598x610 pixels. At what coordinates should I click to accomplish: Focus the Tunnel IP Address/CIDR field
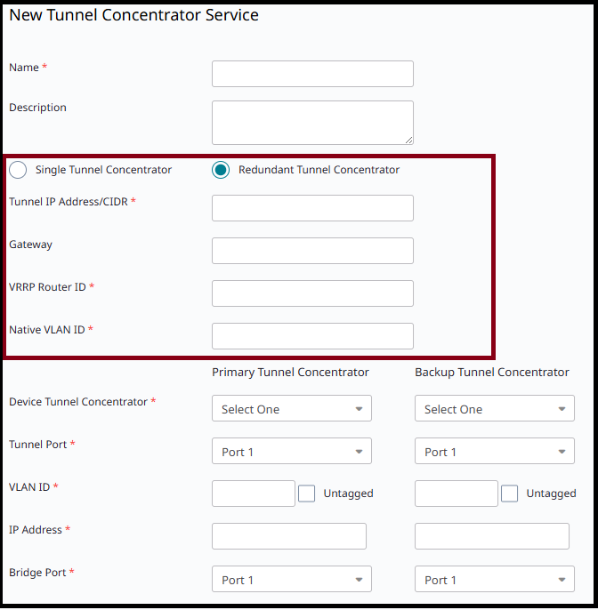tap(312, 208)
